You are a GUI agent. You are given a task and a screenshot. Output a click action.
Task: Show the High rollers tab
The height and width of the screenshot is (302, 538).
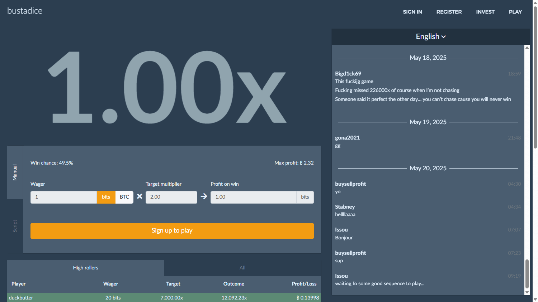[85, 268]
